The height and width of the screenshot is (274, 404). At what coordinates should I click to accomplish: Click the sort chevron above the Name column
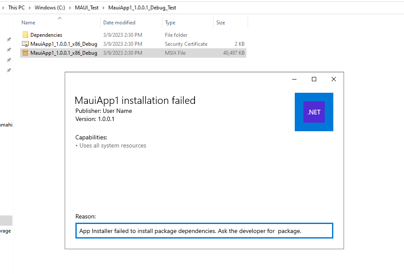[59, 19]
